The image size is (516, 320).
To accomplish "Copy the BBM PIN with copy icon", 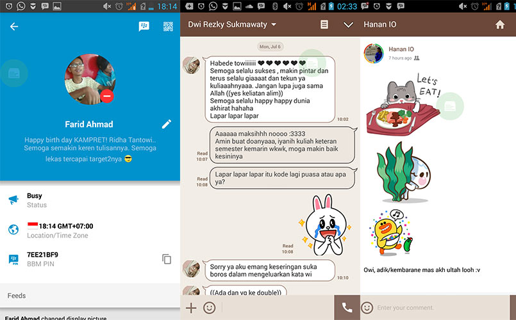I will (167, 259).
